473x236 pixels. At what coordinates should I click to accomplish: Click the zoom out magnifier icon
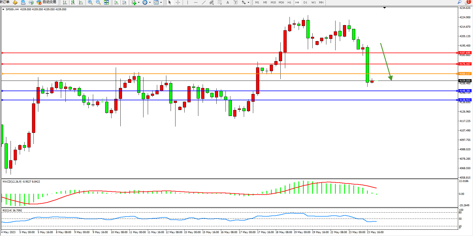click(98, 3)
